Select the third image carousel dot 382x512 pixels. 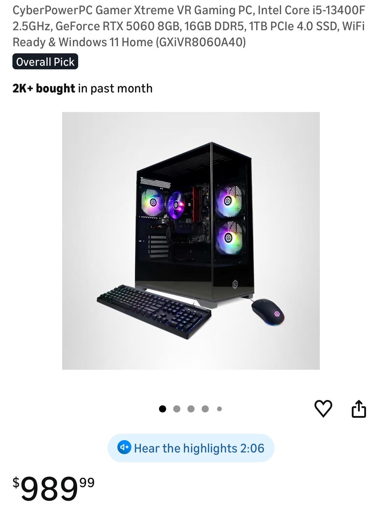[191, 409]
